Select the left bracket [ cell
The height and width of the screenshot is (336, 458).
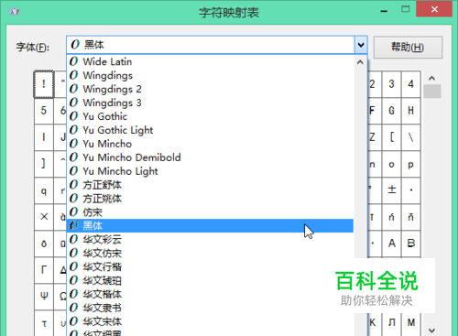[x=392, y=137]
